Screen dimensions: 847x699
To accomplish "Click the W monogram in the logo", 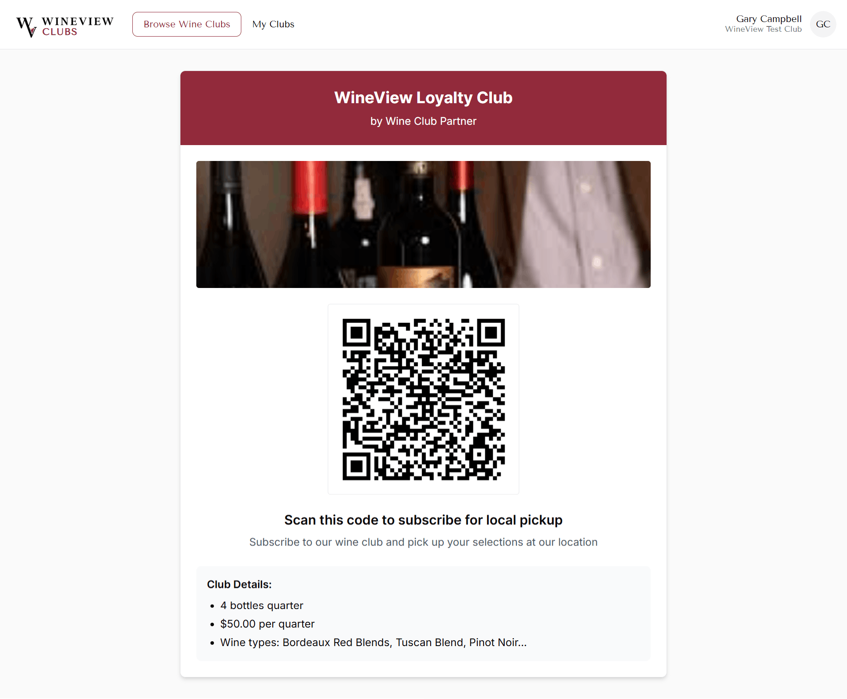I will pos(26,27).
